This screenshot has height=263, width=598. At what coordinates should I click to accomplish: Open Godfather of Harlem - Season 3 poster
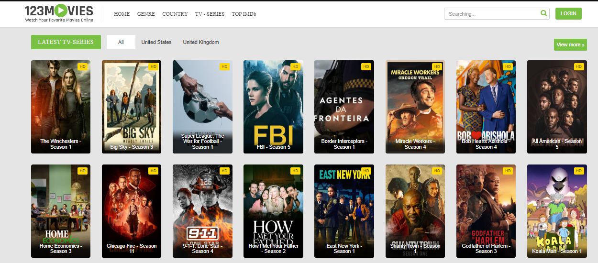486,211
